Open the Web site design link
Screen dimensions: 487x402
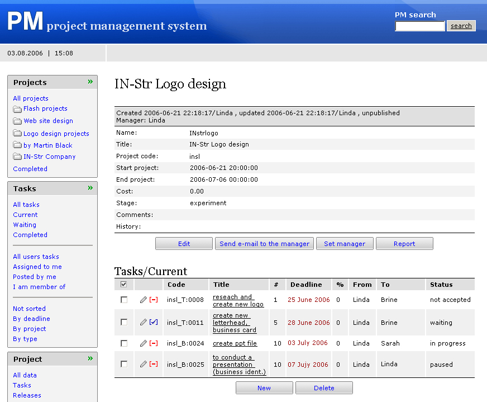coord(49,121)
